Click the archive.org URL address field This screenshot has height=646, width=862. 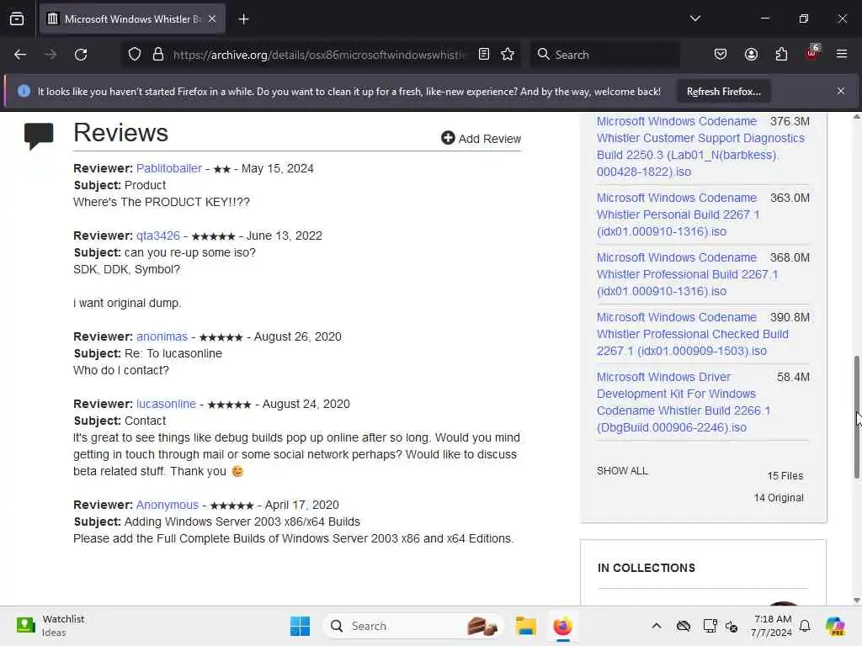click(x=319, y=55)
